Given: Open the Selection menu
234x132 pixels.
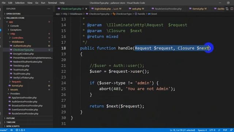Looking at the screenshot, I should point(20,3).
